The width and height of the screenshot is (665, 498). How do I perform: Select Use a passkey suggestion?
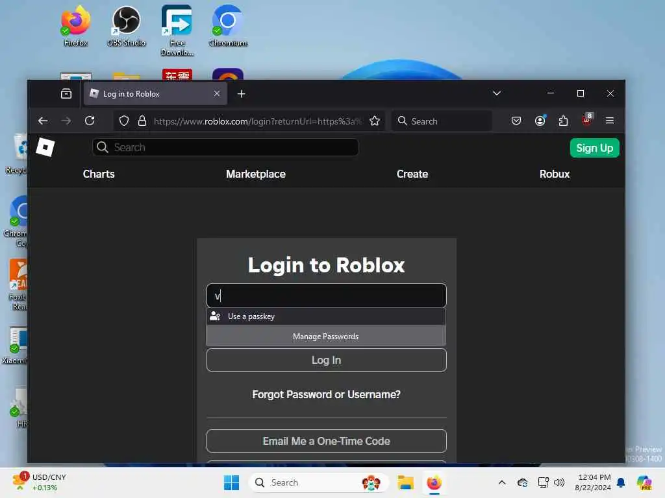click(x=326, y=316)
